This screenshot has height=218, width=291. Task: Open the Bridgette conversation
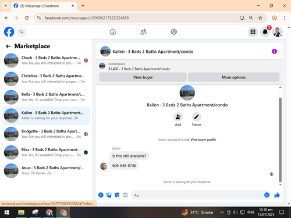point(46,134)
